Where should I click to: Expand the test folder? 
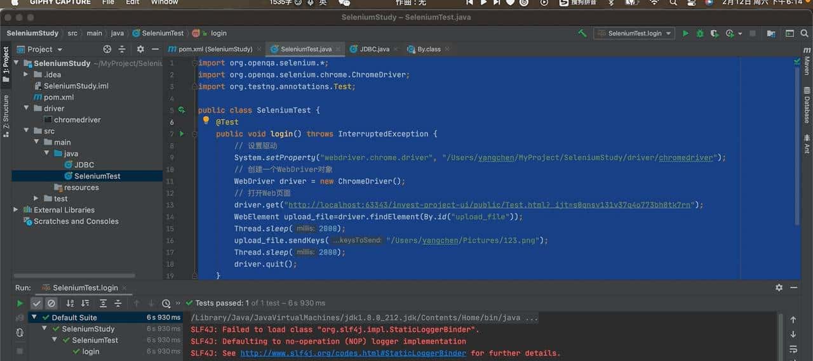pyautogui.click(x=37, y=199)
